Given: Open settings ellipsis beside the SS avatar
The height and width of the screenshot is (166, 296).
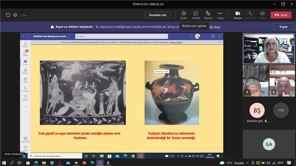Looking at the screenshot, I should 191,36.
